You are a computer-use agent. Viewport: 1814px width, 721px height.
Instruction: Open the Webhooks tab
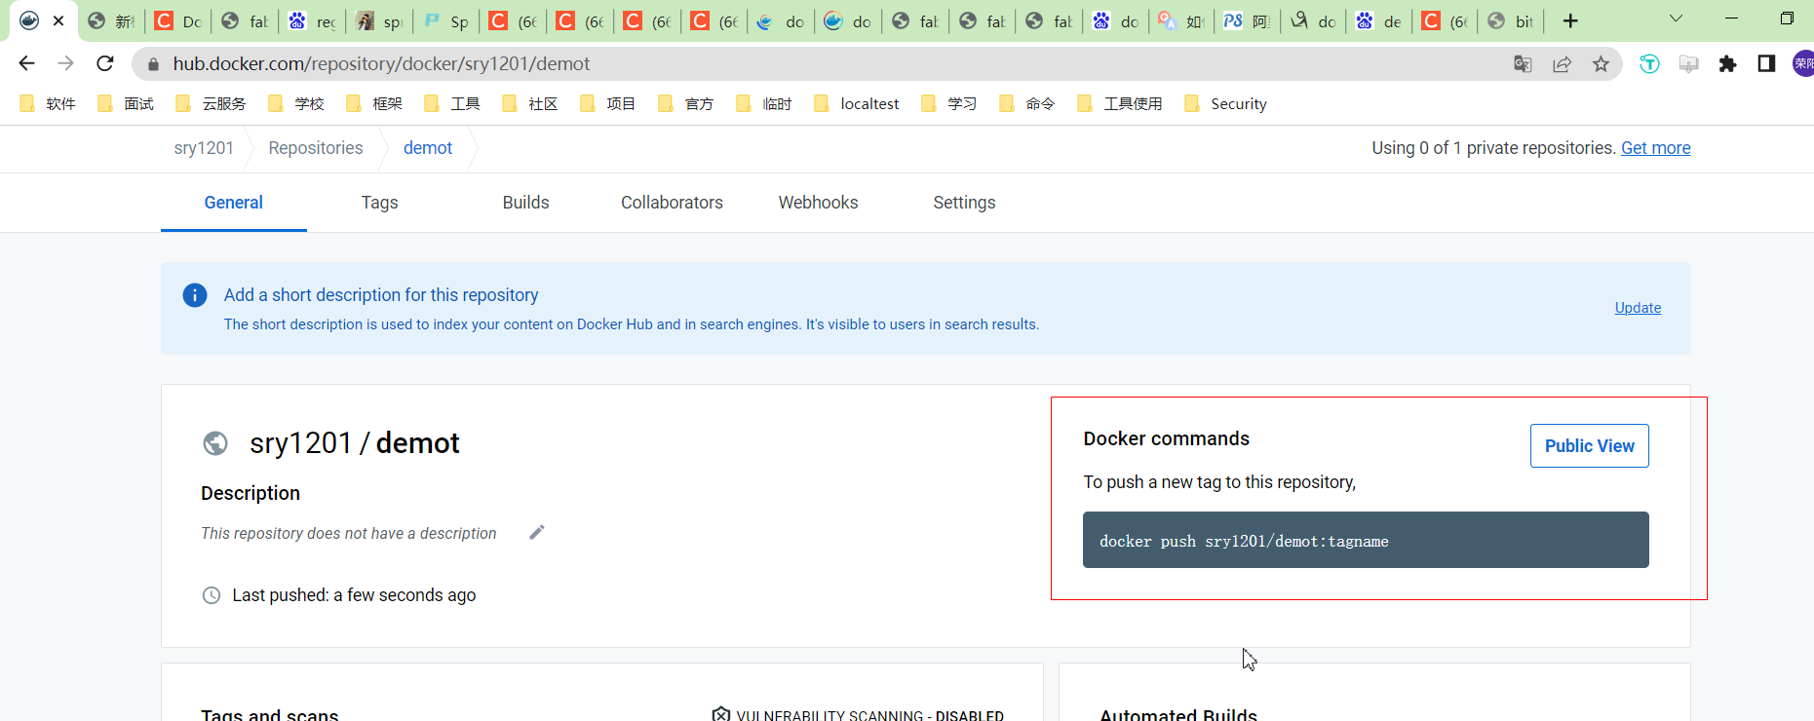[x=819, y=203]
